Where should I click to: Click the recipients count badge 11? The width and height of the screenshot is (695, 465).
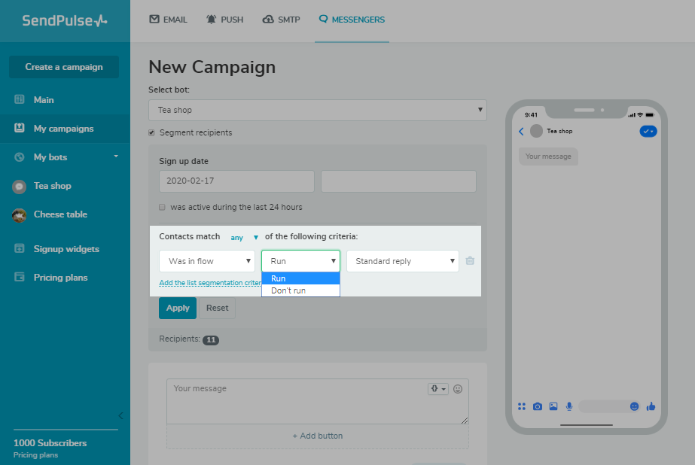[x=211, y=340]
